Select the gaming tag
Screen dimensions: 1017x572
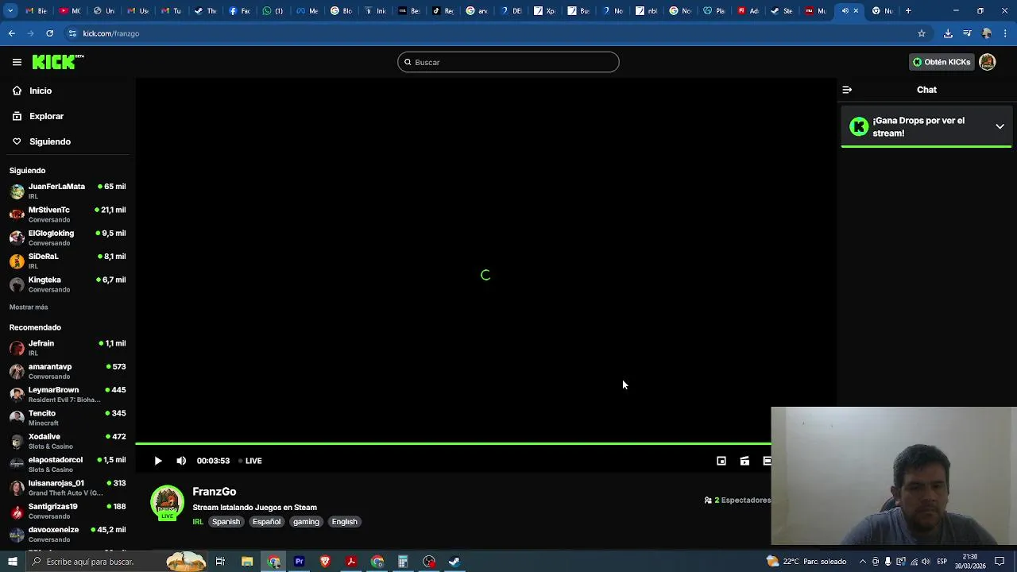pos(306,522)
